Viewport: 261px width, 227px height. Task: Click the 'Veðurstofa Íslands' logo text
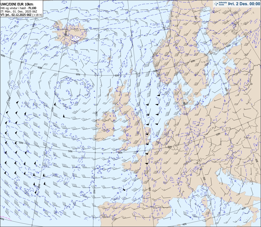[x=222, y=4]
